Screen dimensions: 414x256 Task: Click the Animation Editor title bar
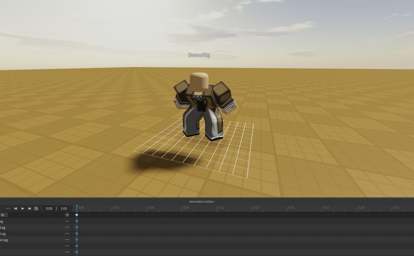[x=201, y=201]
